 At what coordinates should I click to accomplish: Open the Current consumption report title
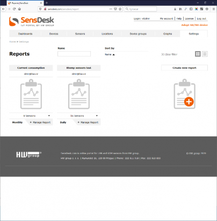[x=31, y=68]
